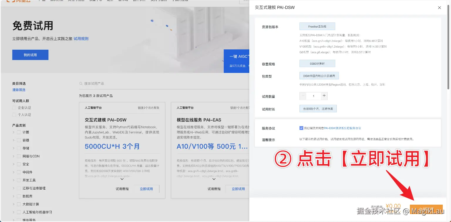Click 立即试用 on the PAI-EAS card

point(238,189)
